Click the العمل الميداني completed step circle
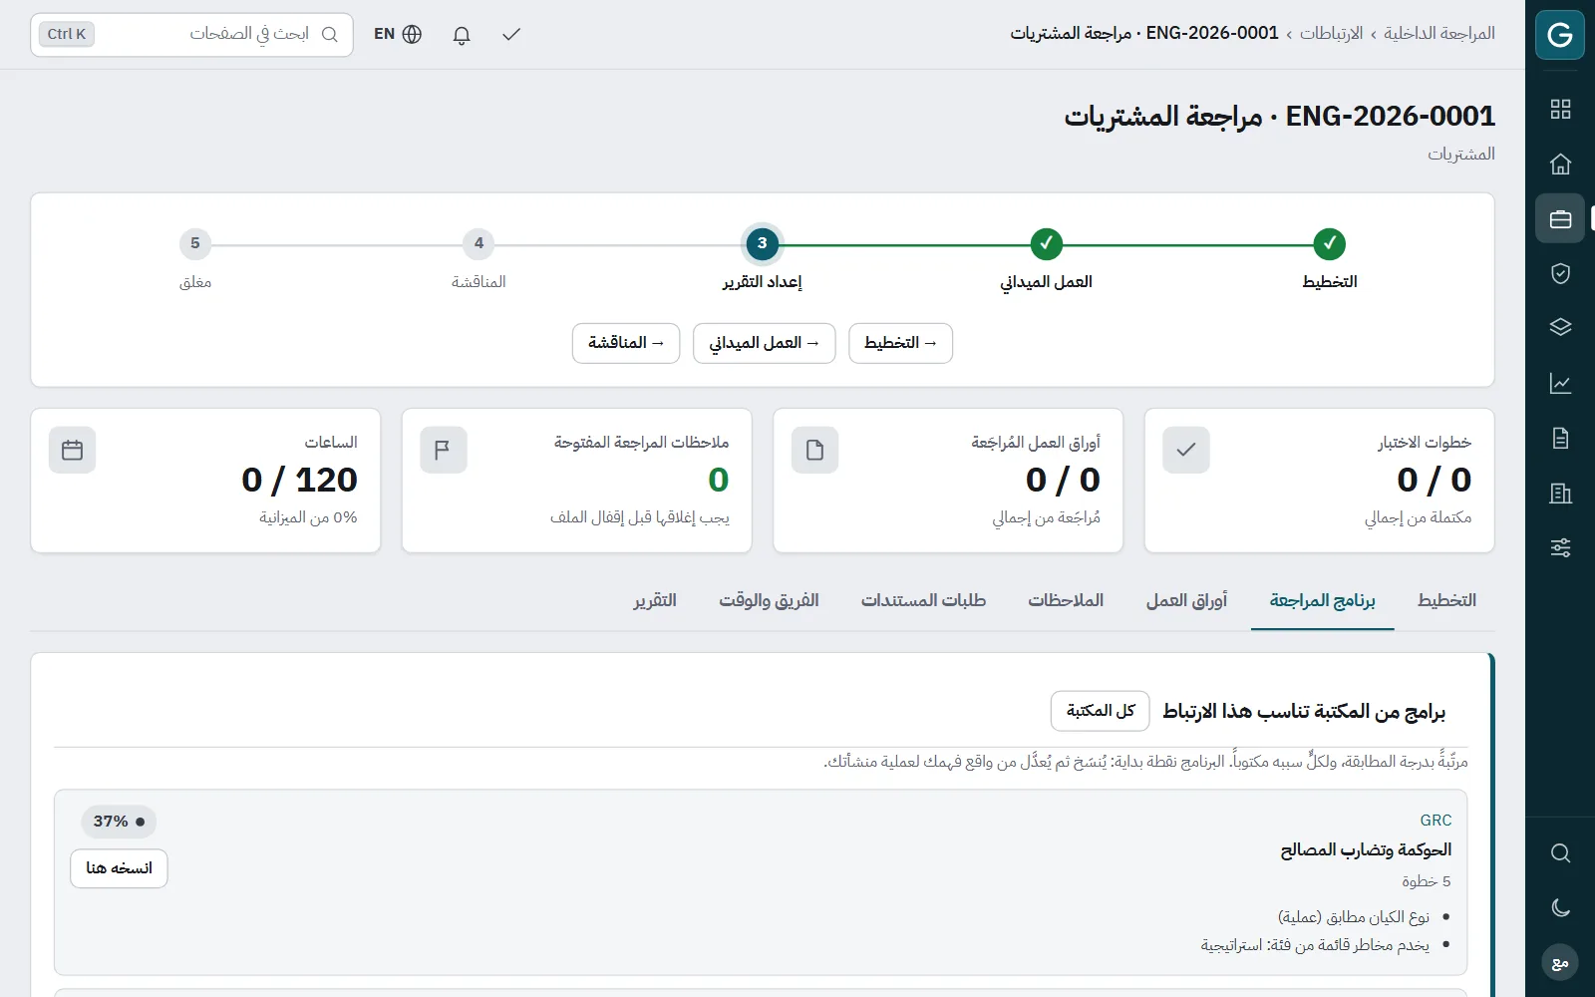This screenshot has width=1595, height=997. click(x=1046, y=243)
